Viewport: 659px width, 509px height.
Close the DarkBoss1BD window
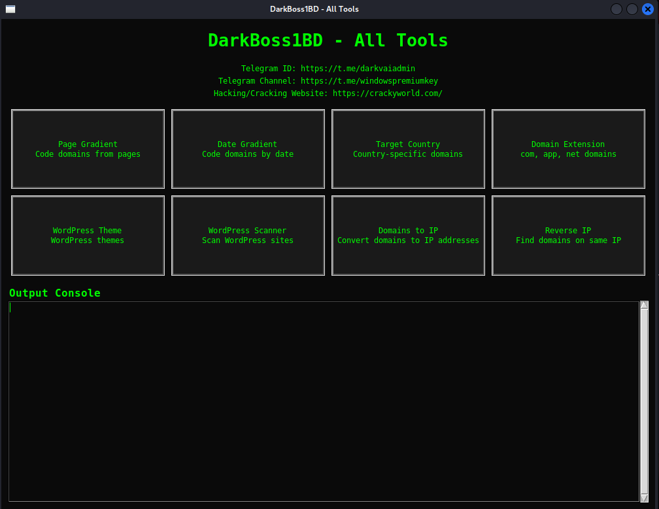648,9
